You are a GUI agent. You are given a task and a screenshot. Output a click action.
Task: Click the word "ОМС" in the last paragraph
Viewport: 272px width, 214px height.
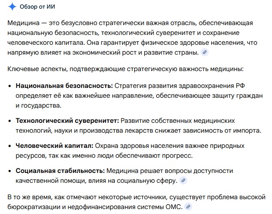(172, 207)
